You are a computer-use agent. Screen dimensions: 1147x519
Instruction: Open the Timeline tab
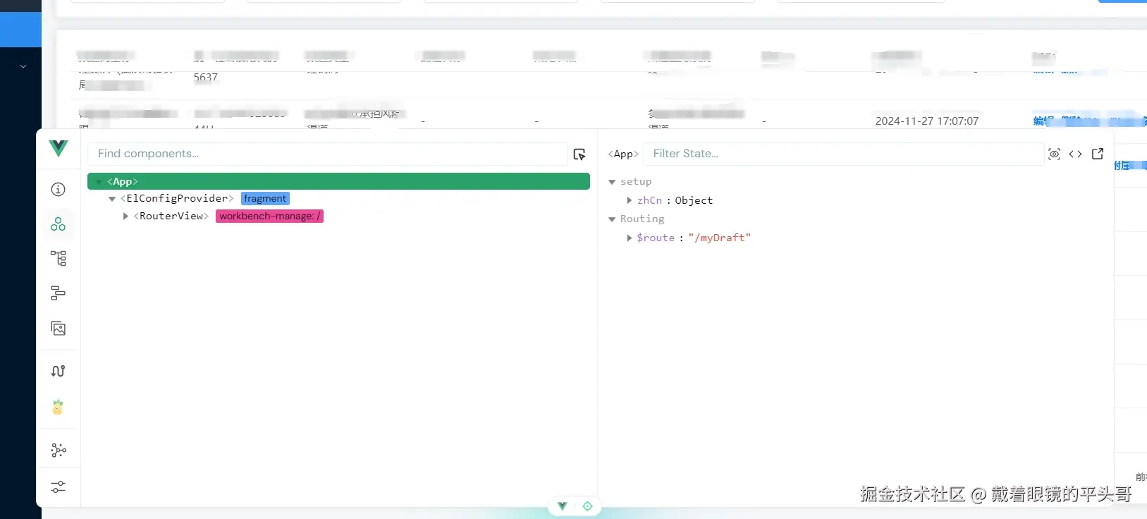[59, 293]
